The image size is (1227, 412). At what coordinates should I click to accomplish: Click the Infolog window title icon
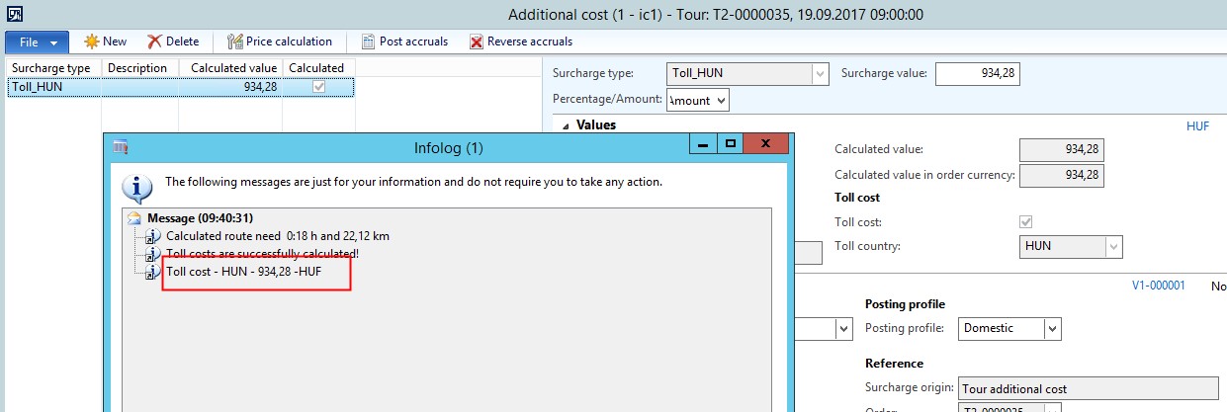coord(121,147)
